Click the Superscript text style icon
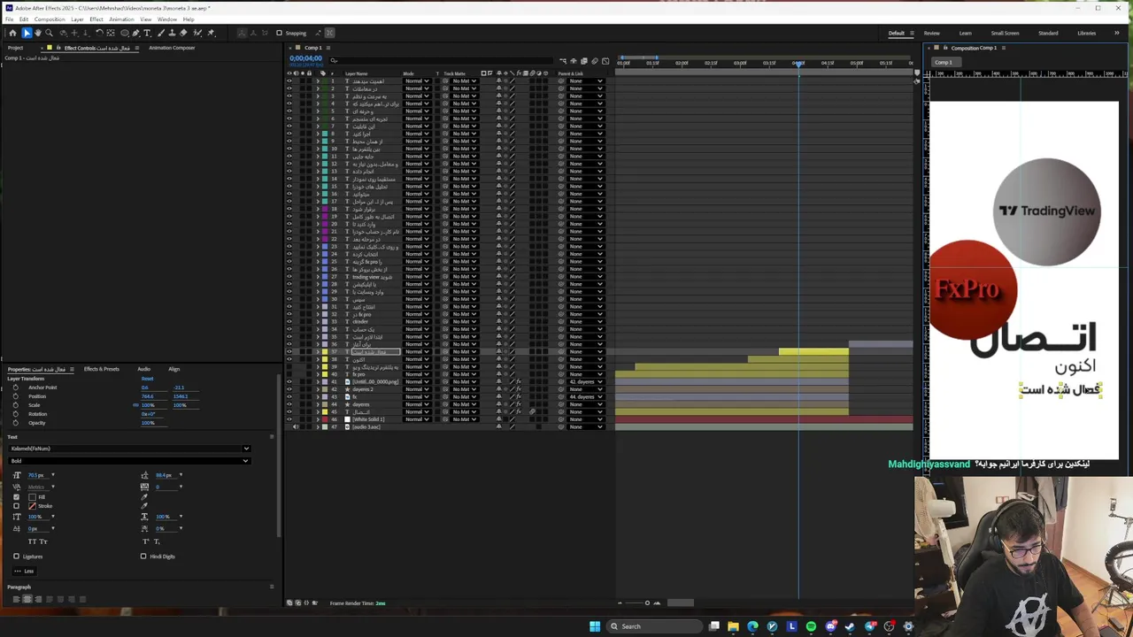This screenshot has width=1133, height=637. coord(145,541)
